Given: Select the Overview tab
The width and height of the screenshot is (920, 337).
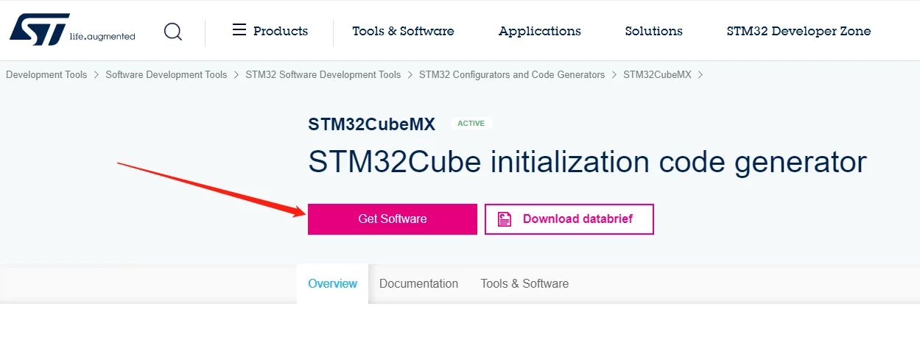Looking at the screenshot, I should point(333,283).
